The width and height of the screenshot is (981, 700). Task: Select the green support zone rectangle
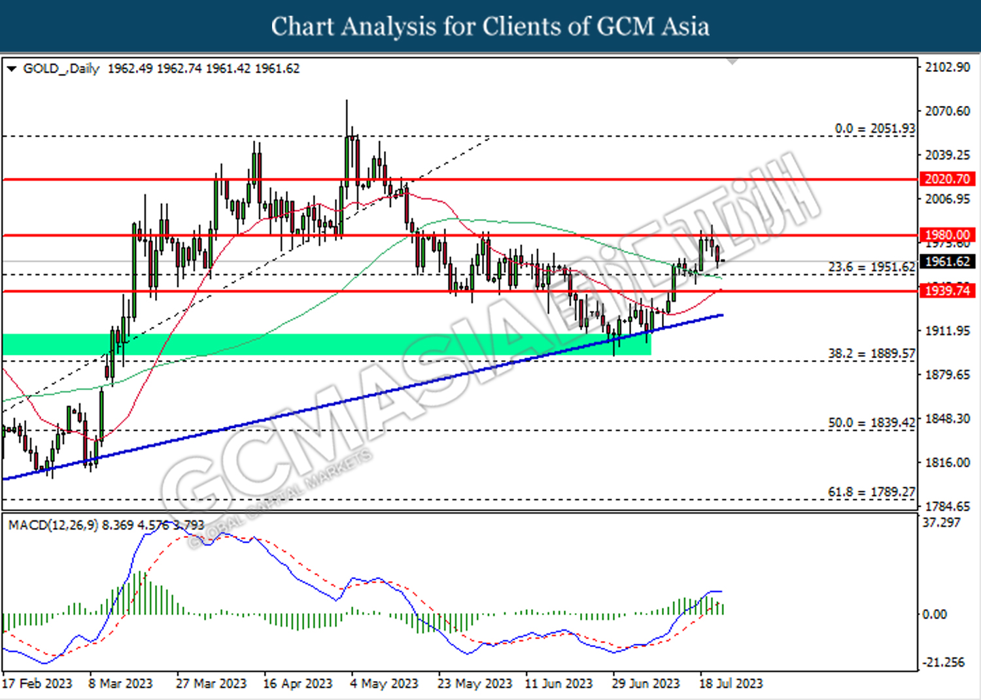click(326, 344)
